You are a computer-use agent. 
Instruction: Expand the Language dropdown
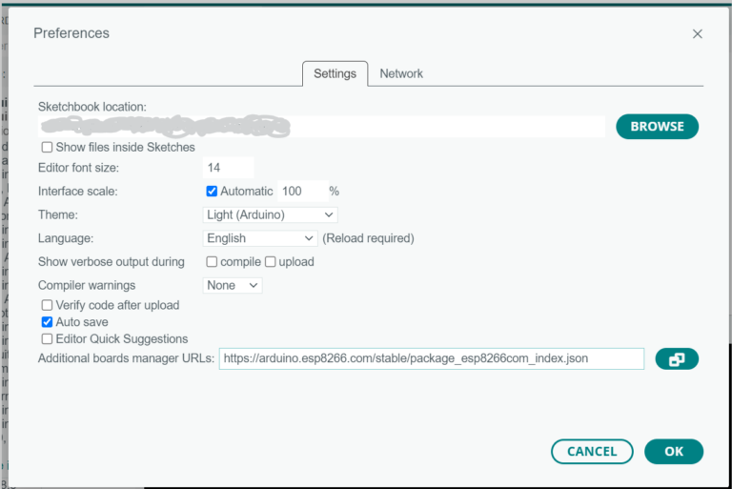[x=261, y=238]
